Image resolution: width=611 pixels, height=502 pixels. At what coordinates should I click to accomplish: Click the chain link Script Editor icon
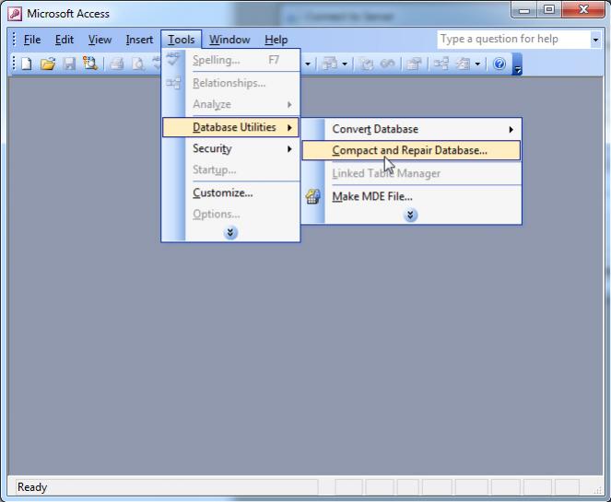coord(387,64)
